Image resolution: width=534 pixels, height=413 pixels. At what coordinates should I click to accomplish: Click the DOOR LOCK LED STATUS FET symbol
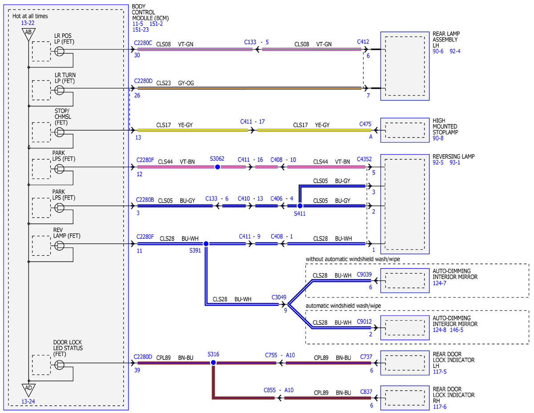pos(59,364)
